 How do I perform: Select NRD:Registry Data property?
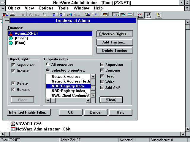(x=68, y=86)
